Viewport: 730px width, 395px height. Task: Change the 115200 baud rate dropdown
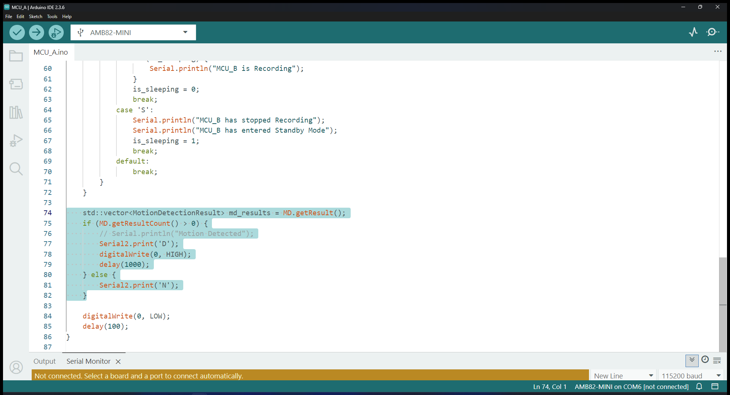tap(691, 376)
